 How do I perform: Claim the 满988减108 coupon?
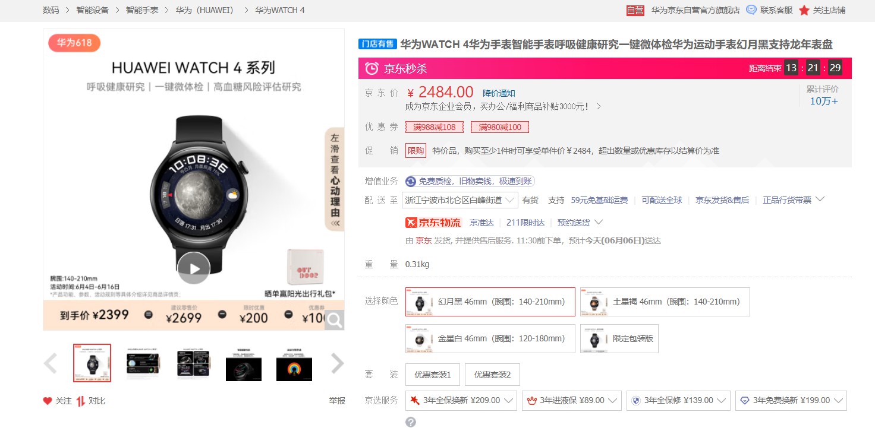(435, 127)
